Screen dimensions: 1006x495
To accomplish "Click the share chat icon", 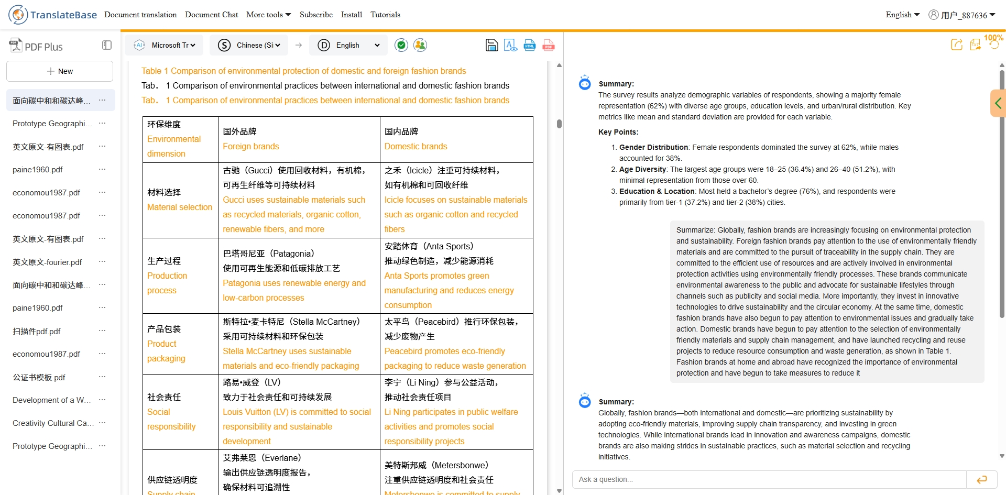I will pos(957,45).
